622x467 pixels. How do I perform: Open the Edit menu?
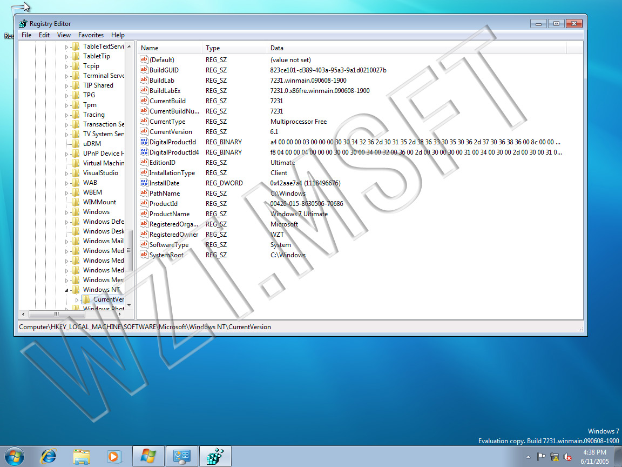44,35
